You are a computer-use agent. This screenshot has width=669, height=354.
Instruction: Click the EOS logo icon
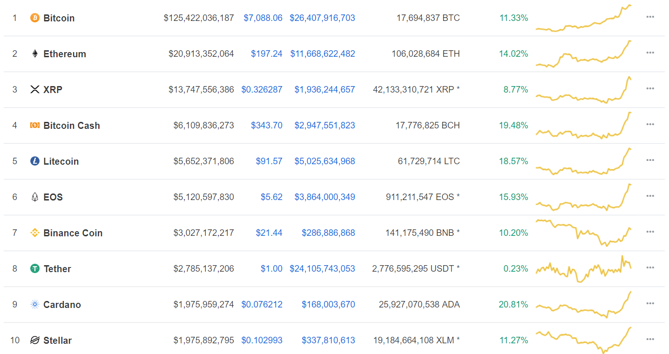(34, 197)
